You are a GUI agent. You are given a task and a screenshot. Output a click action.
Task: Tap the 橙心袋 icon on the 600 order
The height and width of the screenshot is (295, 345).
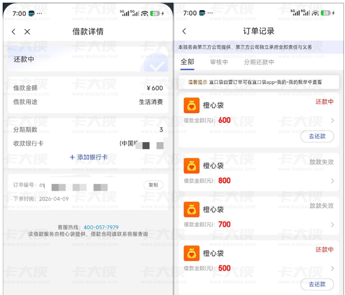[192, 105]
